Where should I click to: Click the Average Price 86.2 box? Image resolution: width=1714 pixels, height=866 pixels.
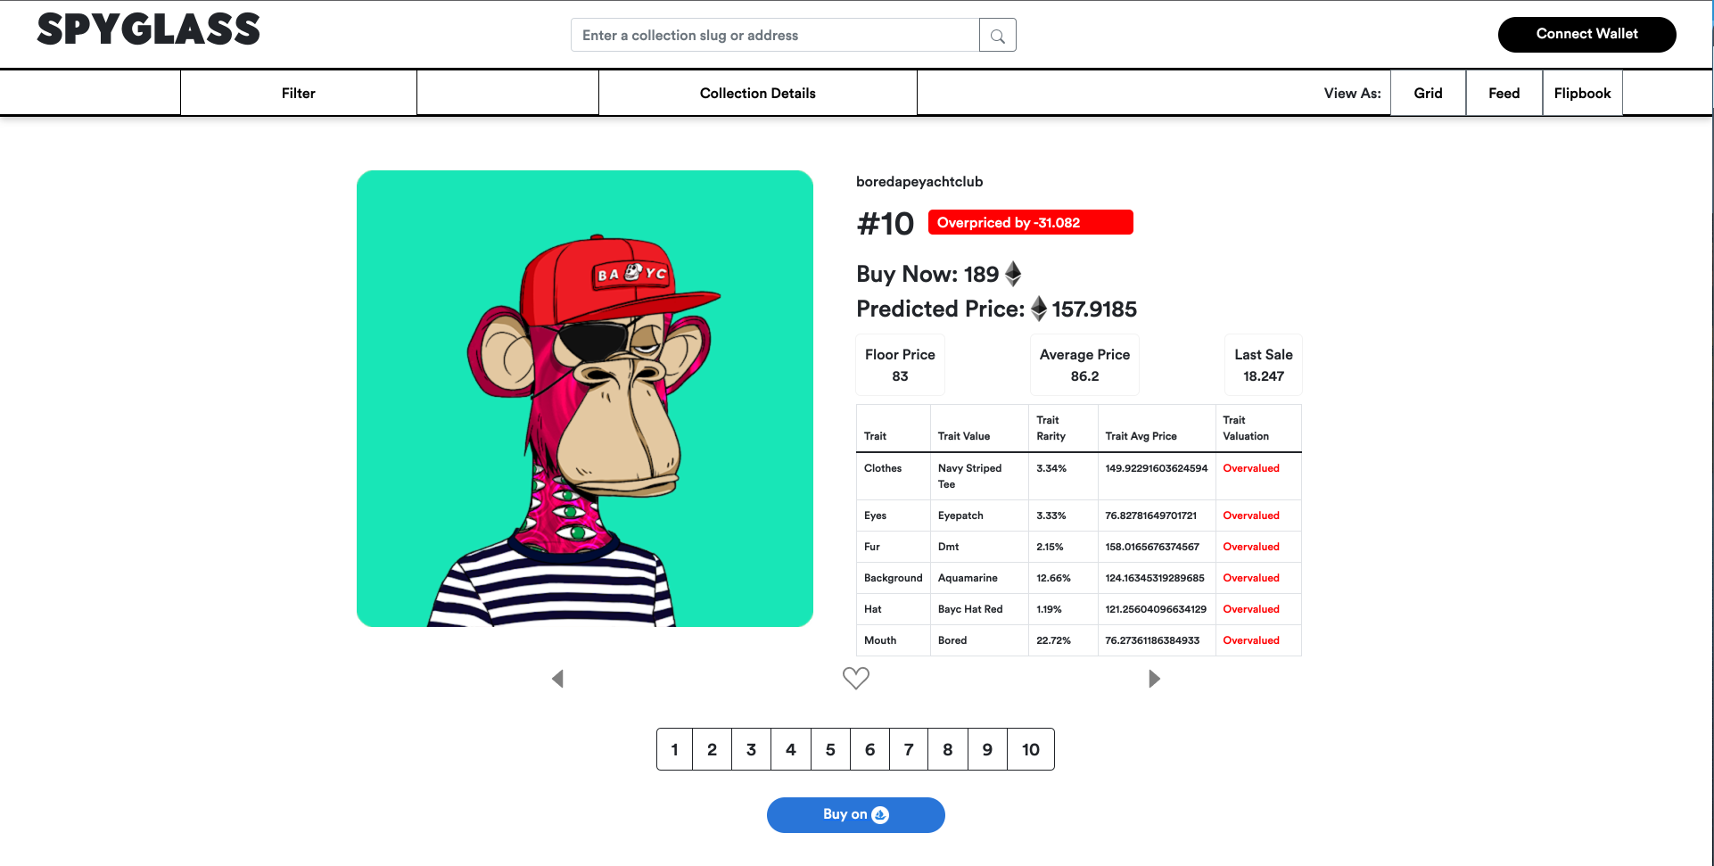(1084, 365)
